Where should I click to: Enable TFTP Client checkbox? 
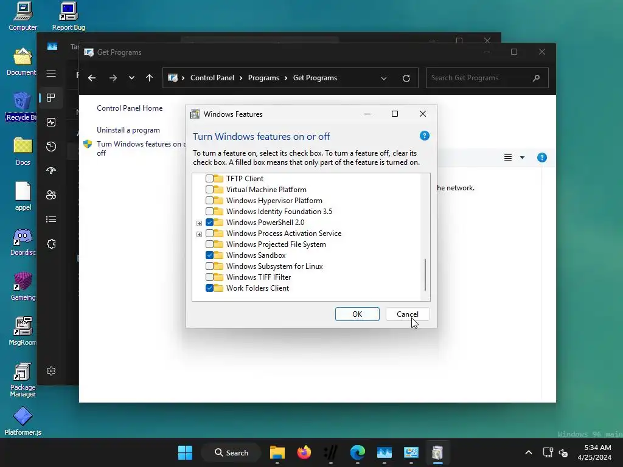click(209, 179)
